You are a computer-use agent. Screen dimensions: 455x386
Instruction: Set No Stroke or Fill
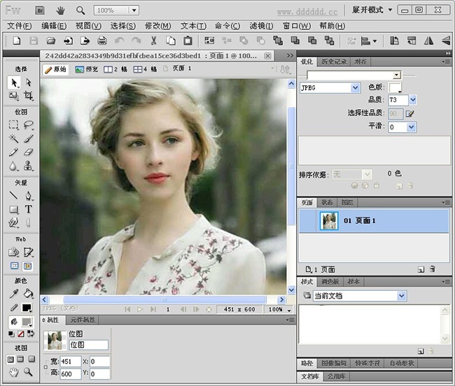[21, 334]
